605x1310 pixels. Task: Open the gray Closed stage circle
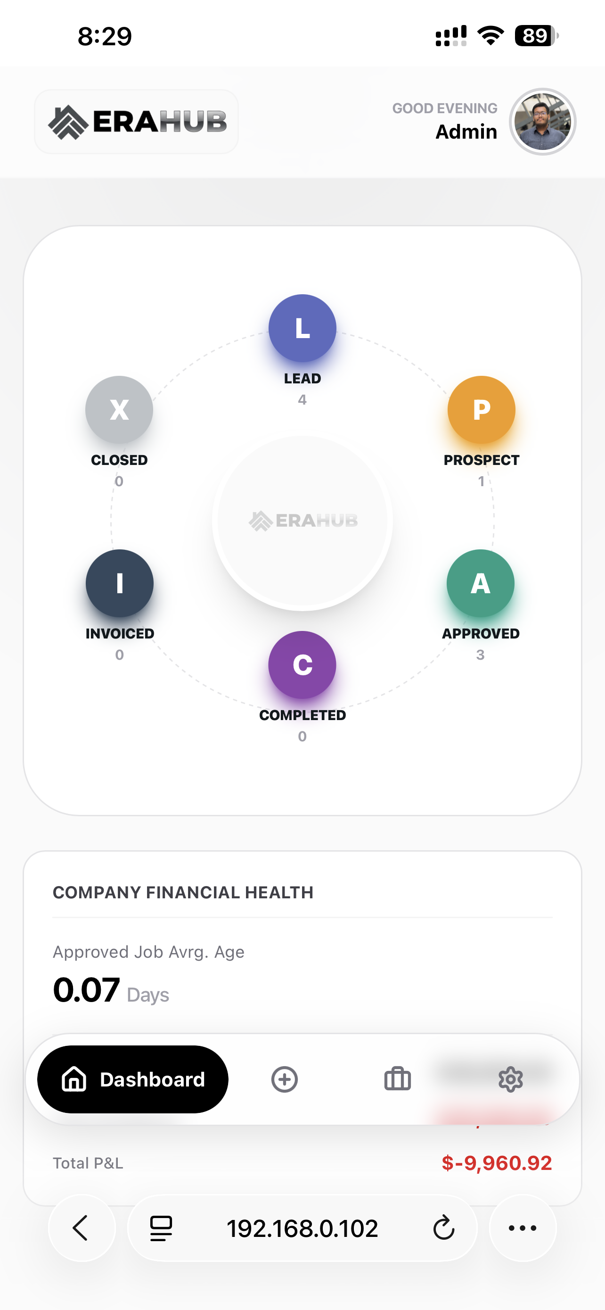pyautogui.click(x=119, y=409)
